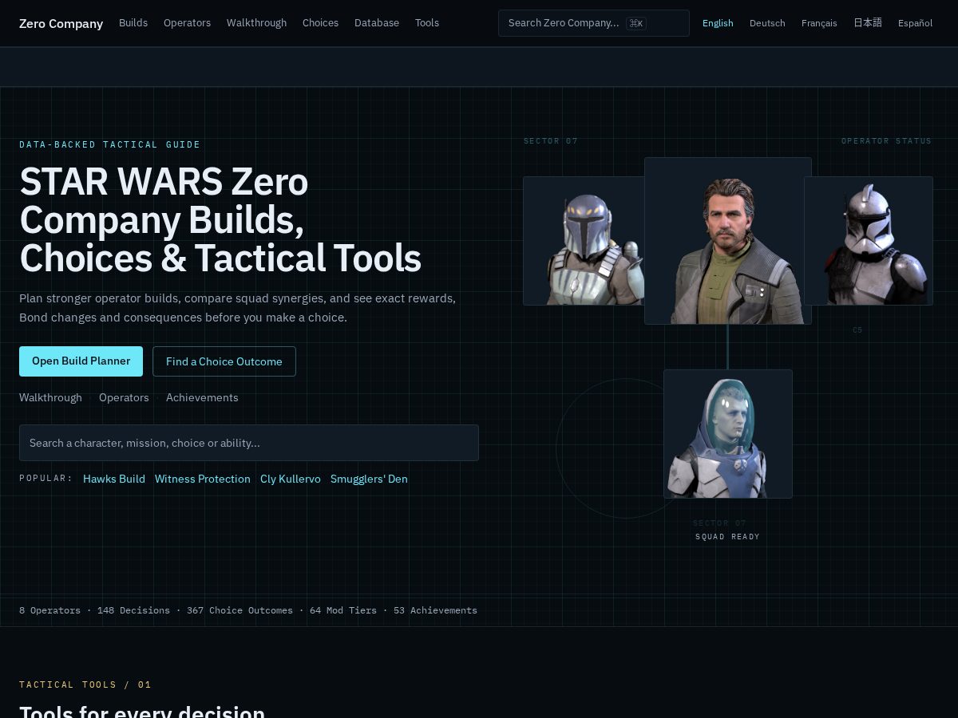
Task: Click the '8 Operators' stat text
Action: [x=49, y=610]
